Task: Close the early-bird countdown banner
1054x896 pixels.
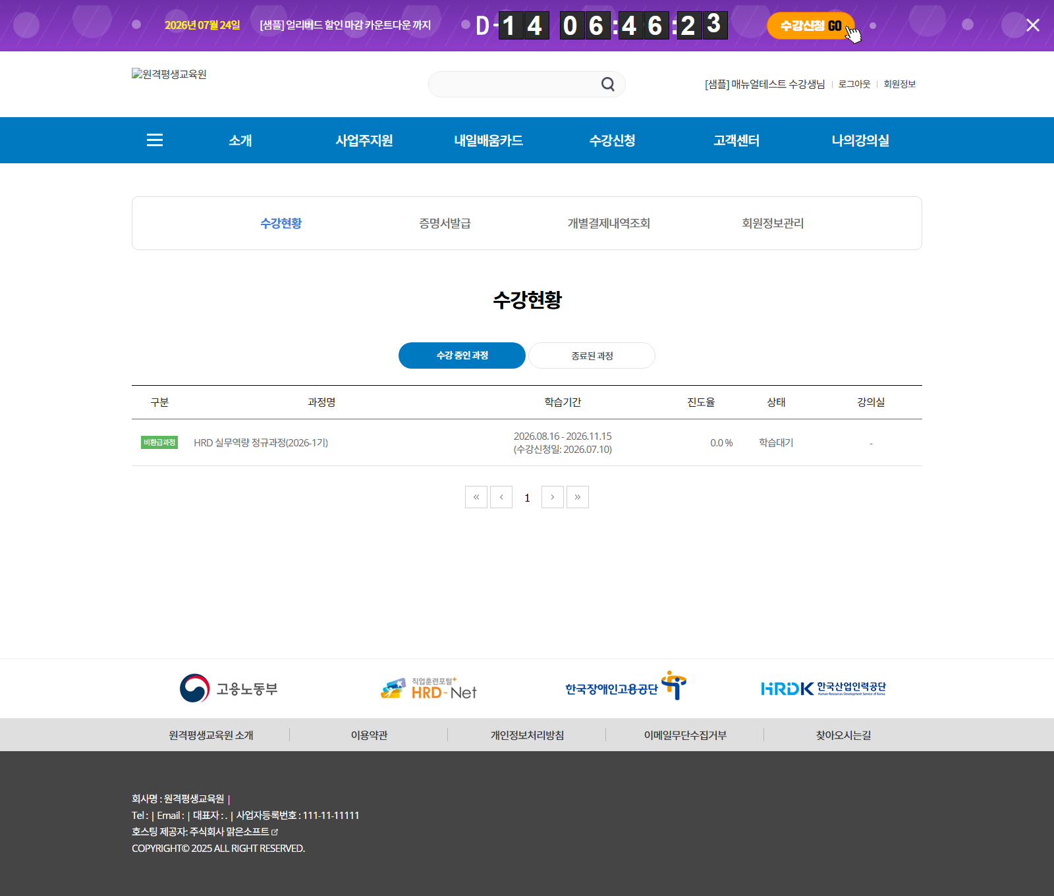Action: (1032, 25)
